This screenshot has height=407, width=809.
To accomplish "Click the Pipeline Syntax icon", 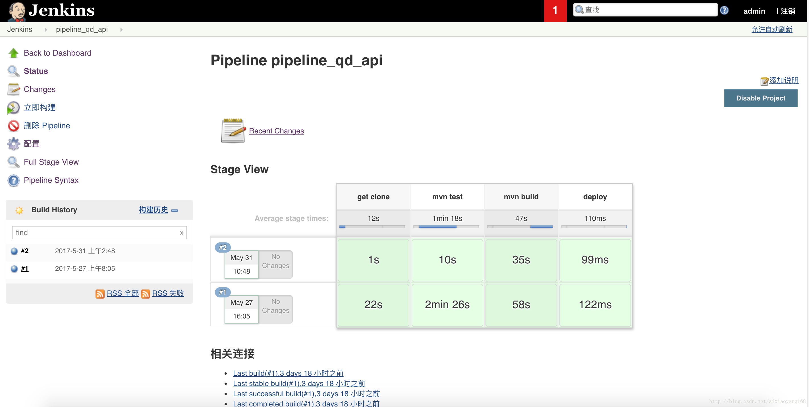I will 14,180.
